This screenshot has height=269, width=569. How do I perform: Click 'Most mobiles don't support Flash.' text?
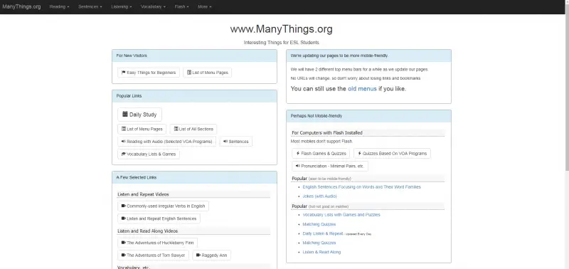(x=321, y=141)
